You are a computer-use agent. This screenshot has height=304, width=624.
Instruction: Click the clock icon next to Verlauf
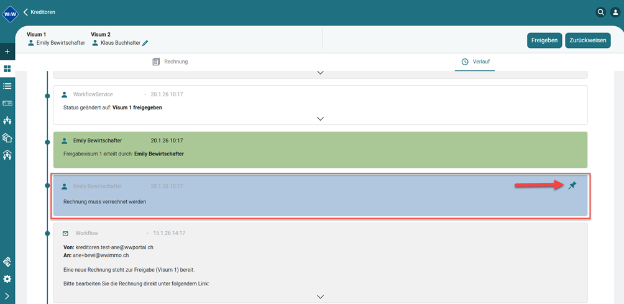pos(465,62)
